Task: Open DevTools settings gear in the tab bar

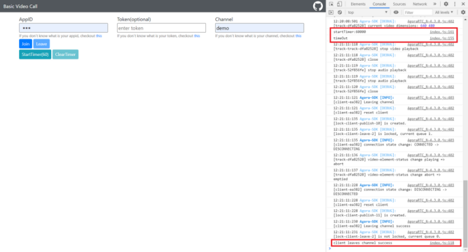Action: tap(446, 4)
